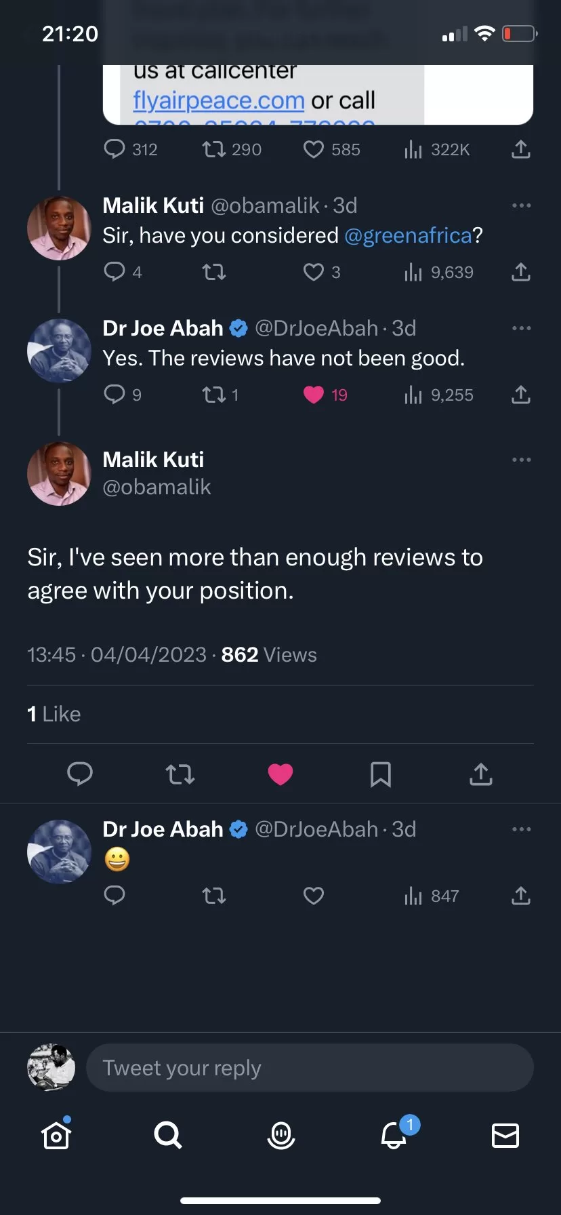Open more options on the main tweet
The width and height of the screenshot is (561, 1215).
tap(521, 460)
